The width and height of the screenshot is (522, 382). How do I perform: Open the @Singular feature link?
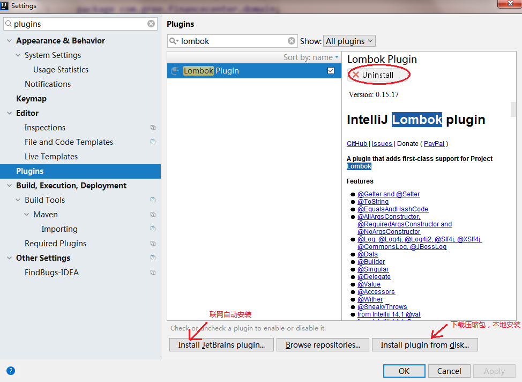click(x=373, y=269)
